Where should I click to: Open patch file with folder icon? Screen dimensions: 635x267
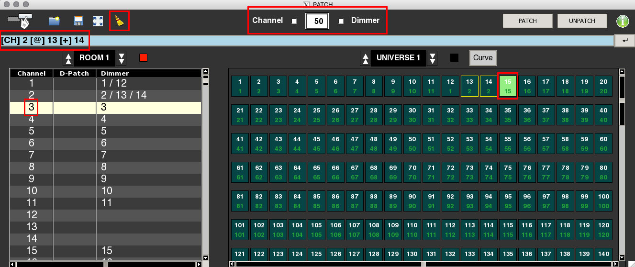54,21
